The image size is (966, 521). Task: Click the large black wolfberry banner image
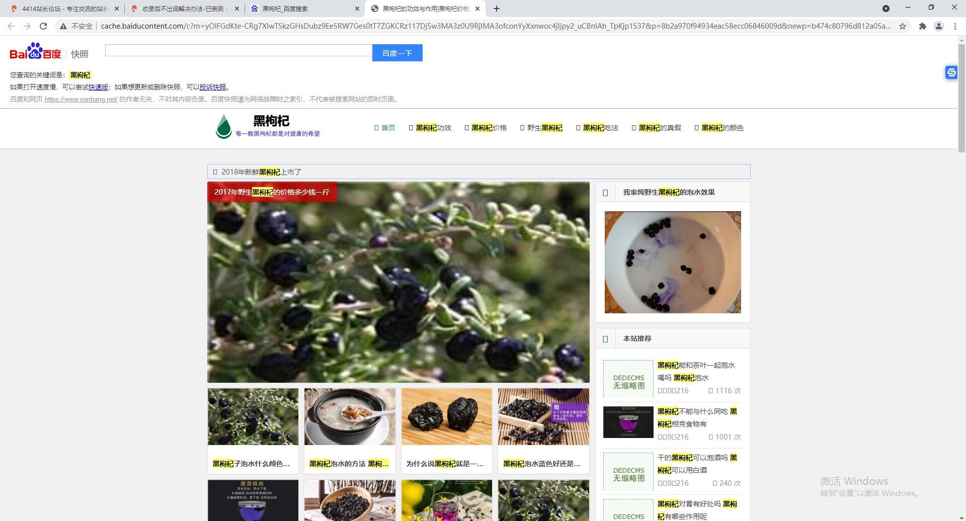tap(398, 282)
